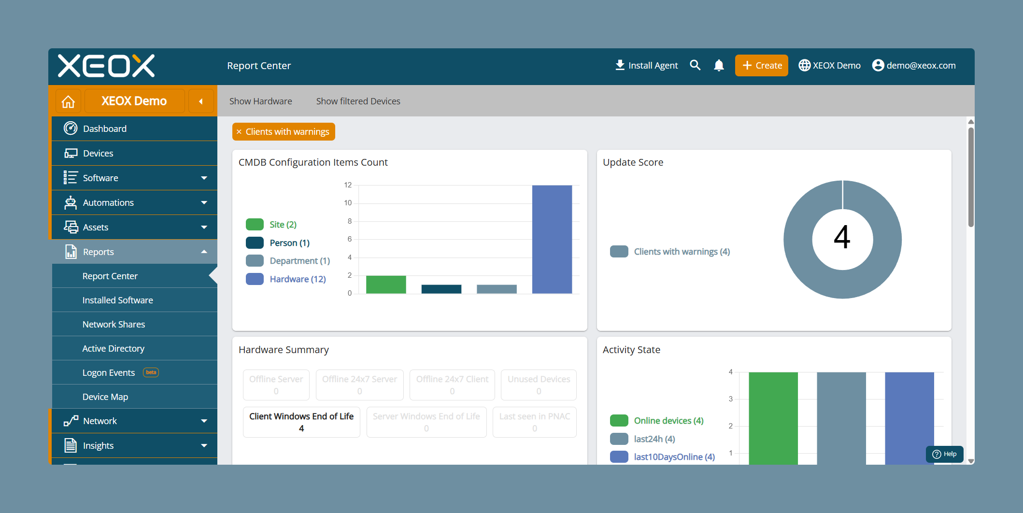Toggle Online devices (4) legend entry
Image resolution: width=1023 pixels, height=513 pixels.
(657, 421)
